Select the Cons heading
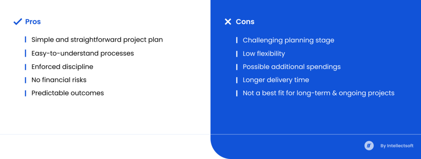Viewport: 421px width, 159px height. coord(245,22)
